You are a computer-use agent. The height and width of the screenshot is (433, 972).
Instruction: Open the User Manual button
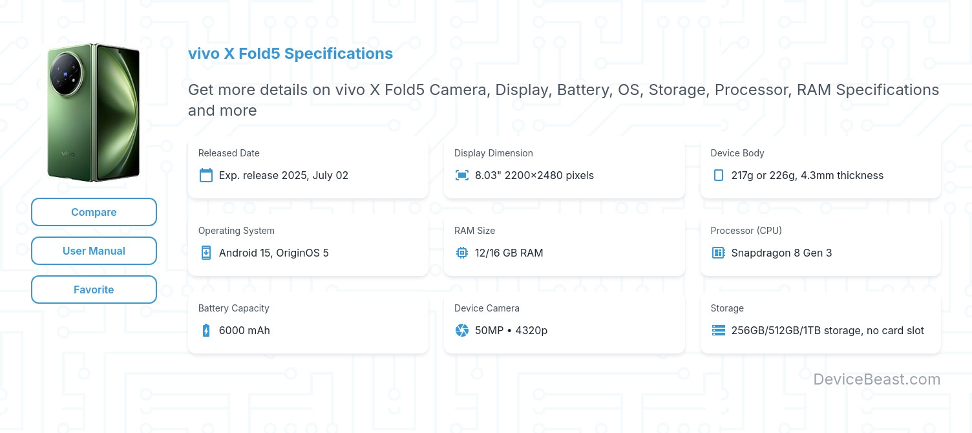pyautogui.click(x=94, y=251)
